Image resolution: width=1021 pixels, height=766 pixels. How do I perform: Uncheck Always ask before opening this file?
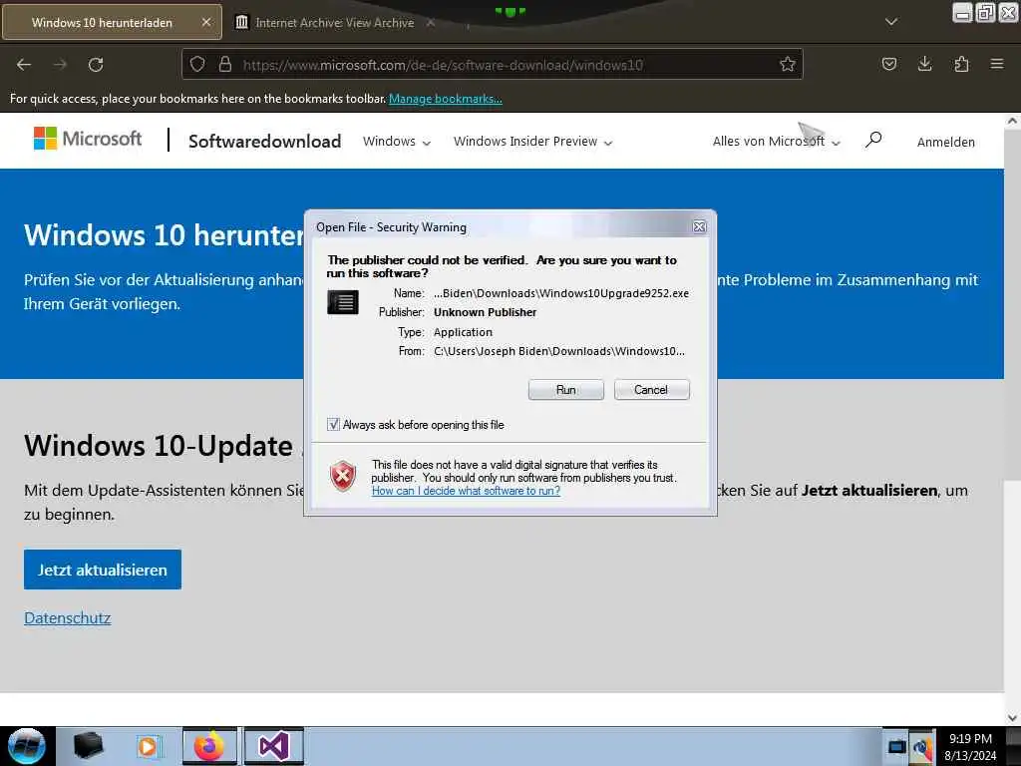[x=333, y=425]
